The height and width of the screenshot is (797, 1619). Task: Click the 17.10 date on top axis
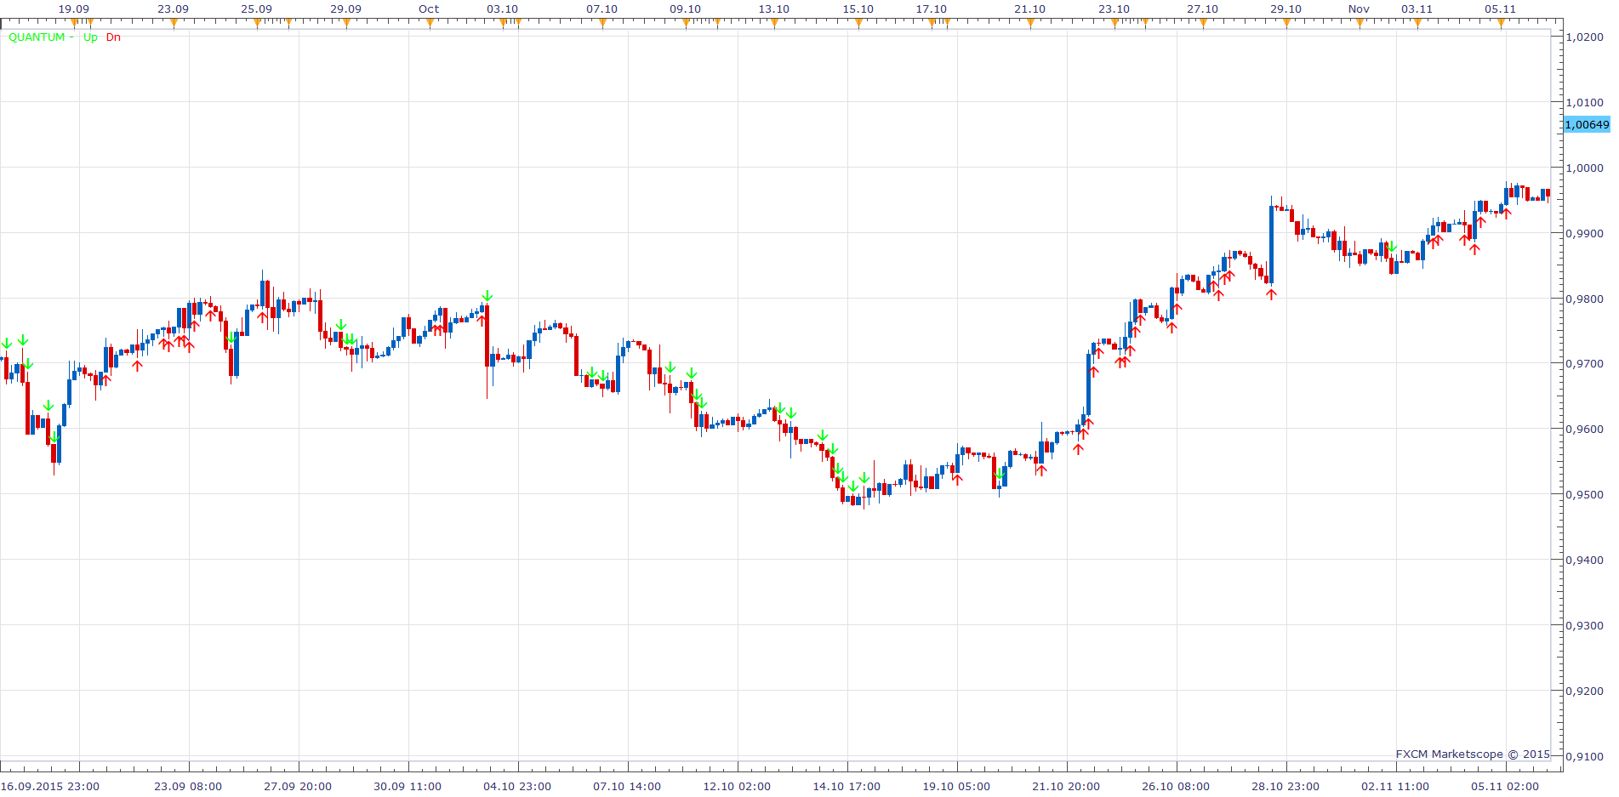coord(931,9)
